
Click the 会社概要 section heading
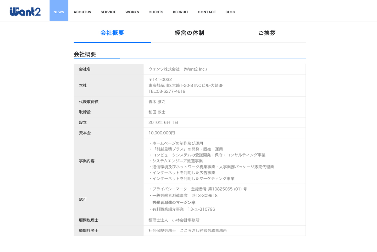click(84, 55)
